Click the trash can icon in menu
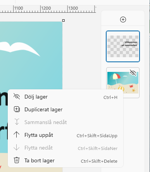The image size is (150, 172). coord(17,160)
